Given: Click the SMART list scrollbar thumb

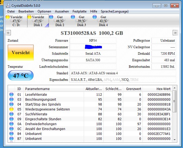Looking at the screenshot, I should (174, 101).
